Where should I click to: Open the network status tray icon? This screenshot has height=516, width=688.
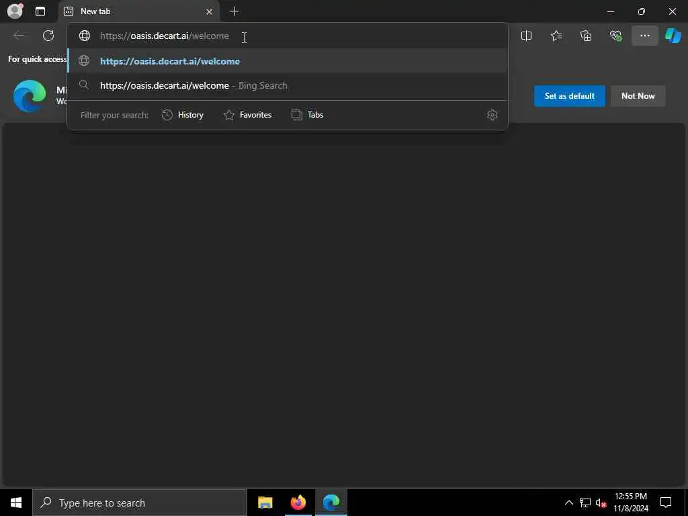585,503
